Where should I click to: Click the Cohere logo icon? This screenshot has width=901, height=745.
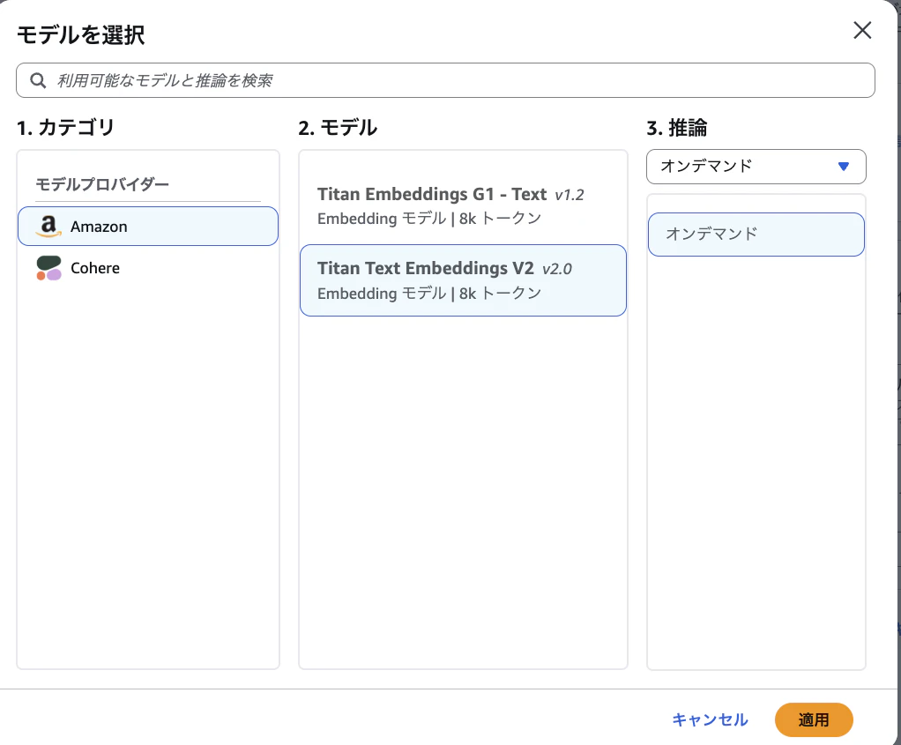[x=48, y=268]
